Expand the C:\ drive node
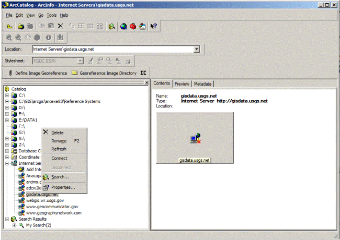 (7, 95)
